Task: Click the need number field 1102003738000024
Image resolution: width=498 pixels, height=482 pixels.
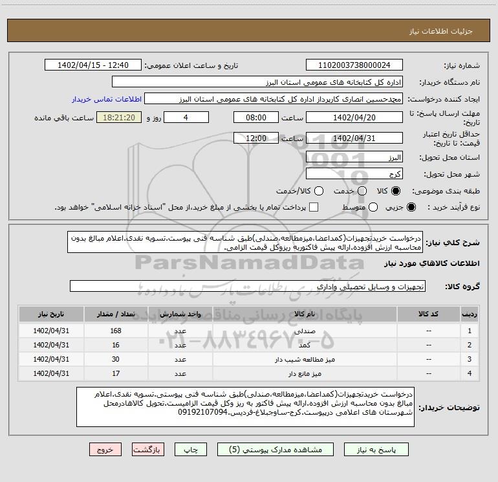Action: [x=354, y=65]
